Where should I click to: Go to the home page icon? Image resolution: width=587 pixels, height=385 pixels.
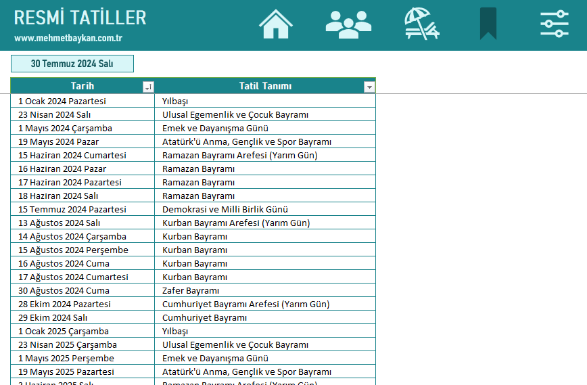275,24
